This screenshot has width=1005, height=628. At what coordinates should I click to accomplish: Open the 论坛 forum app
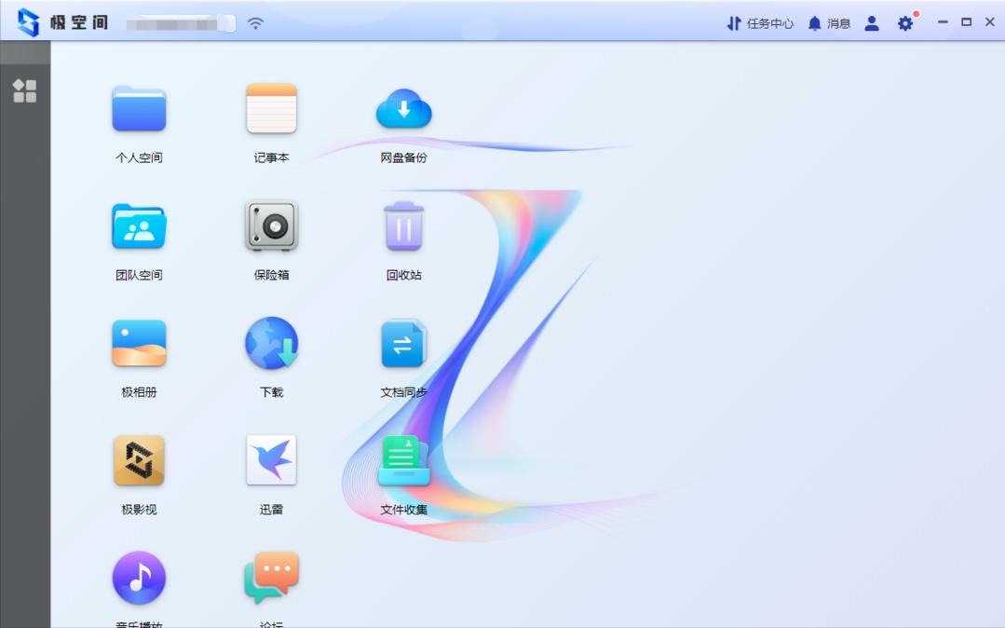pyautogui.click(x=271, y=578)
